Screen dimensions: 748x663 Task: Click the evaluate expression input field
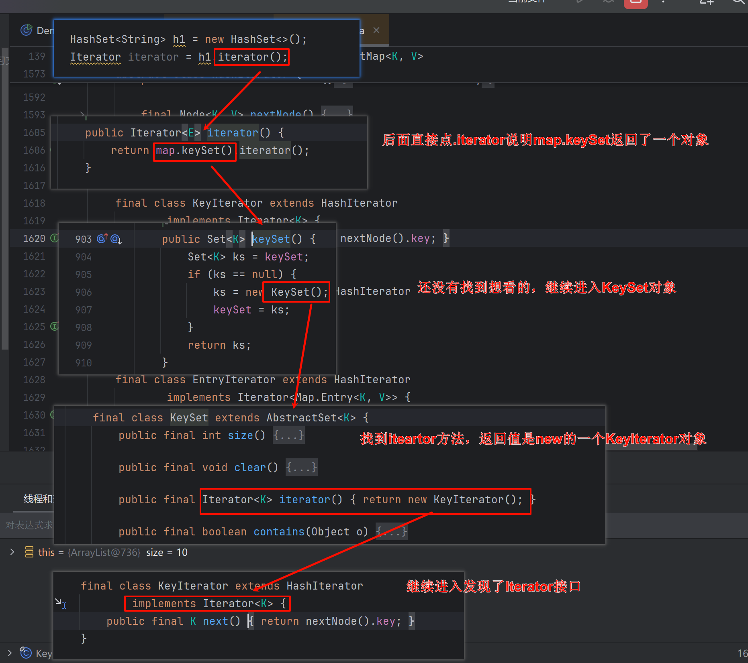click(29, 525)
